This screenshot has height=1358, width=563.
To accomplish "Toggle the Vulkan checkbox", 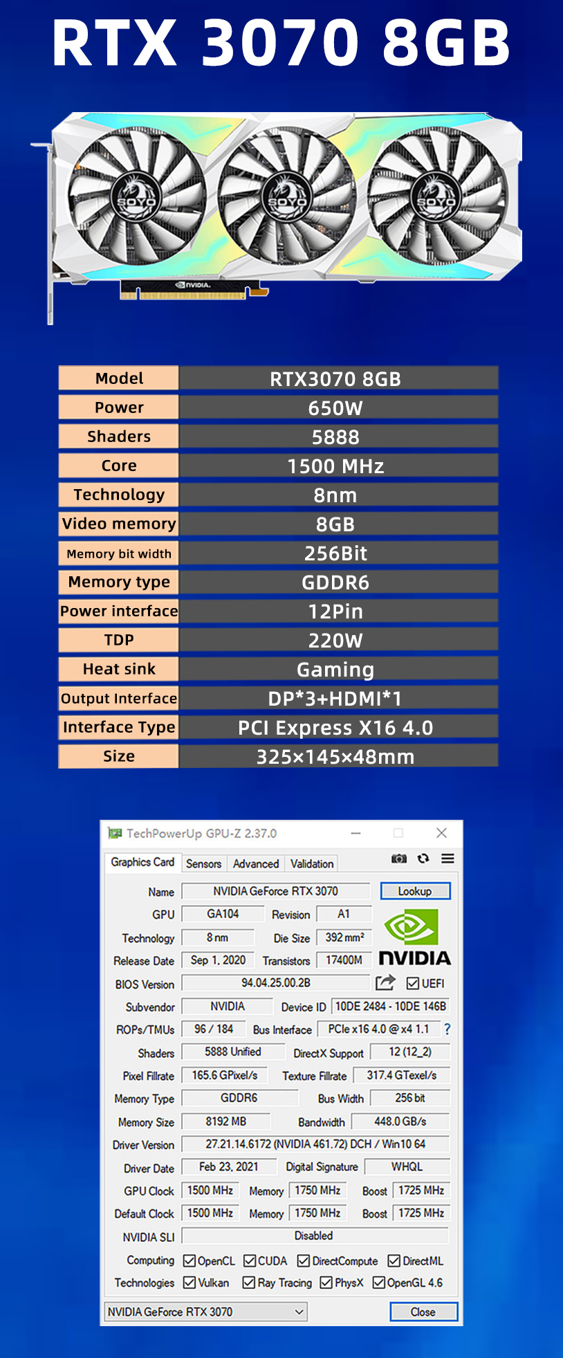I will tap(190, 1283).
